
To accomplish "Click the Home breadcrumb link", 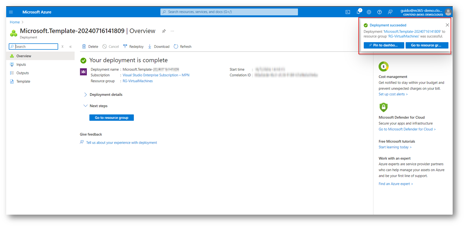I will 15,22.
